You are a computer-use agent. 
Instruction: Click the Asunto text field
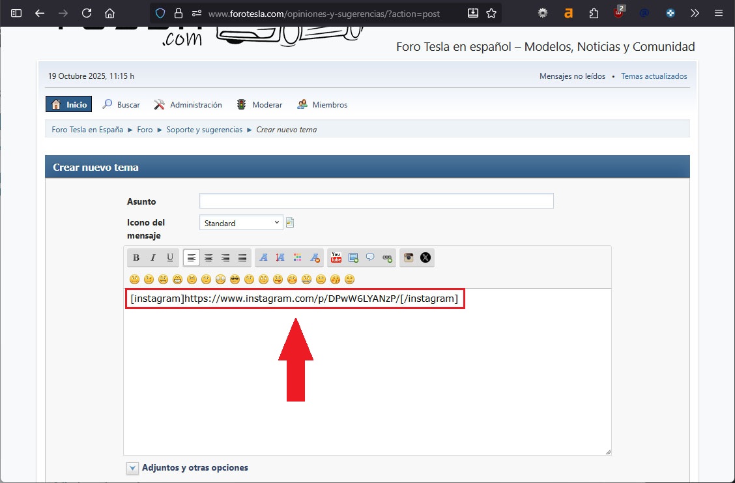pyautogui.click(x=376, y=201)
